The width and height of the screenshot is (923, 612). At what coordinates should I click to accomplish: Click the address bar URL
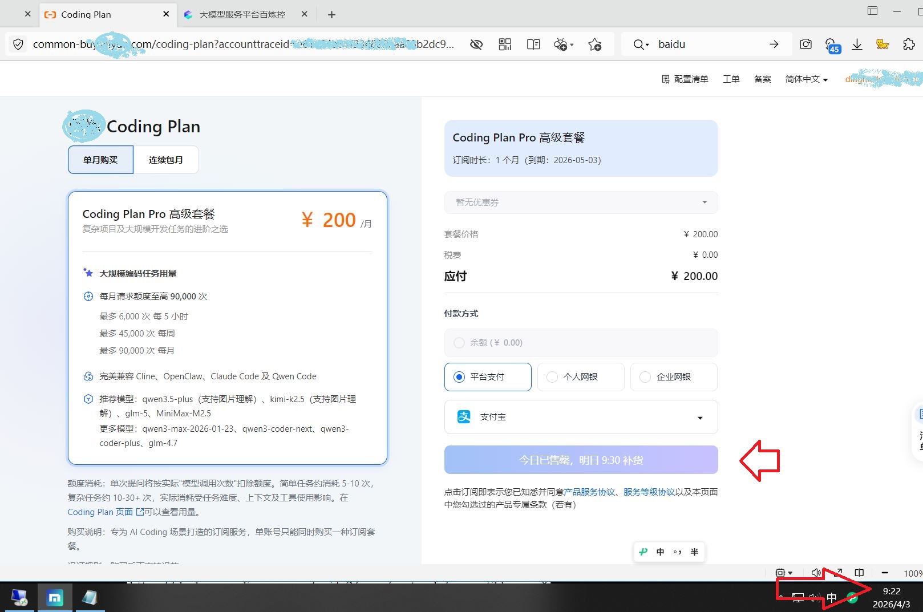244,44
